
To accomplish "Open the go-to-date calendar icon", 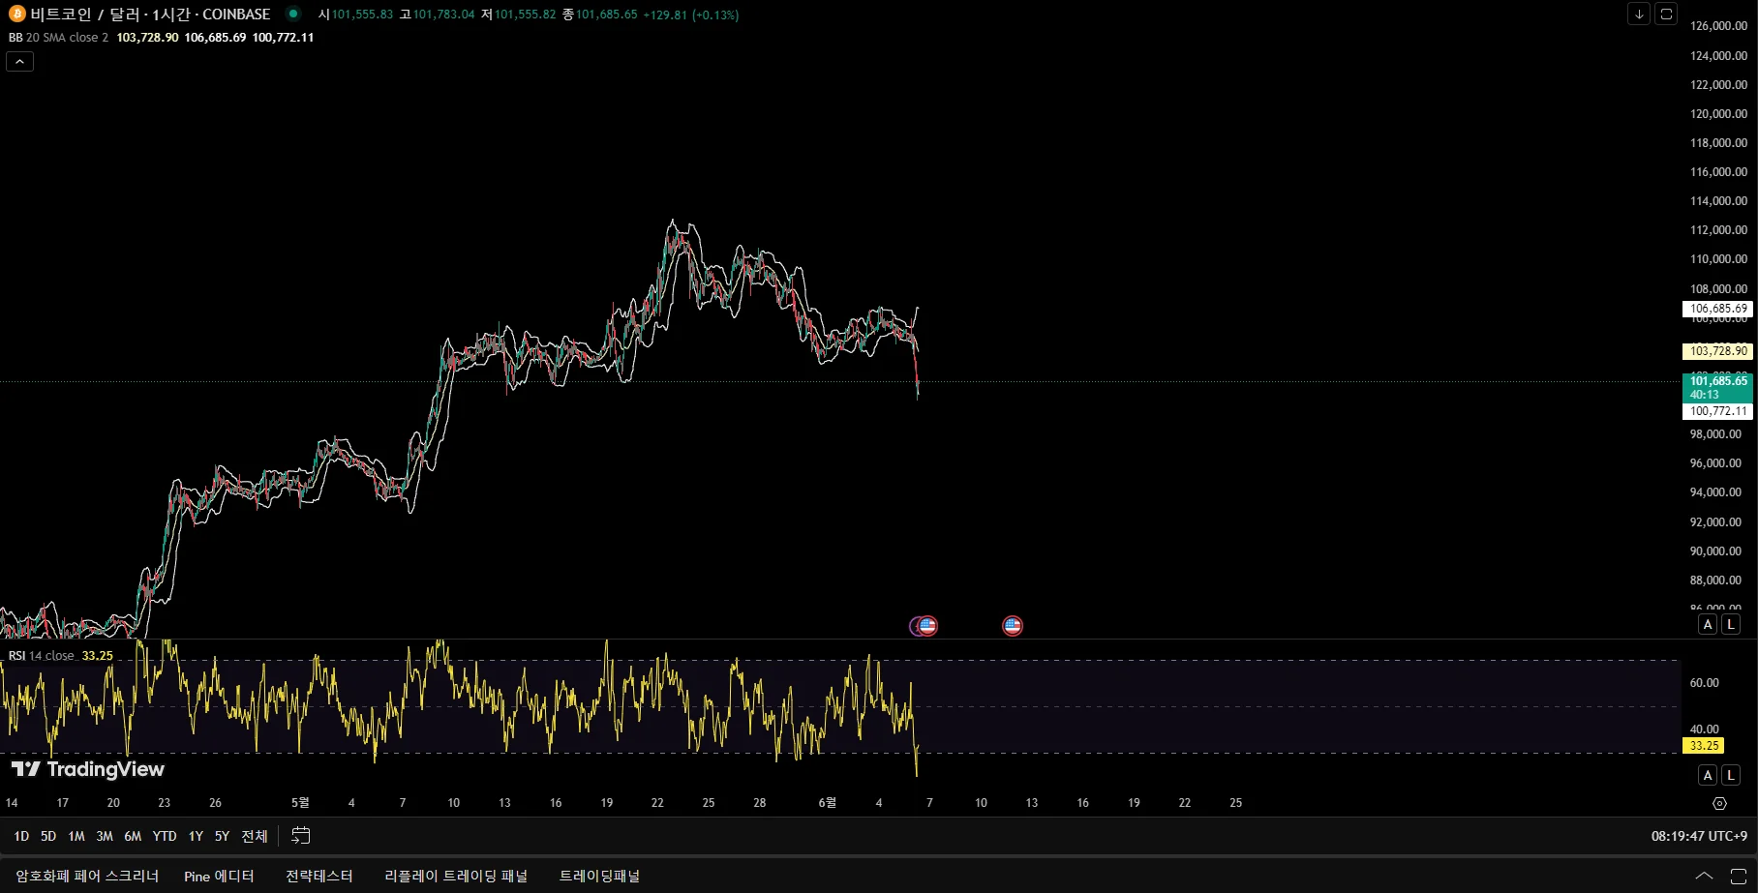I will click(301, 835).
